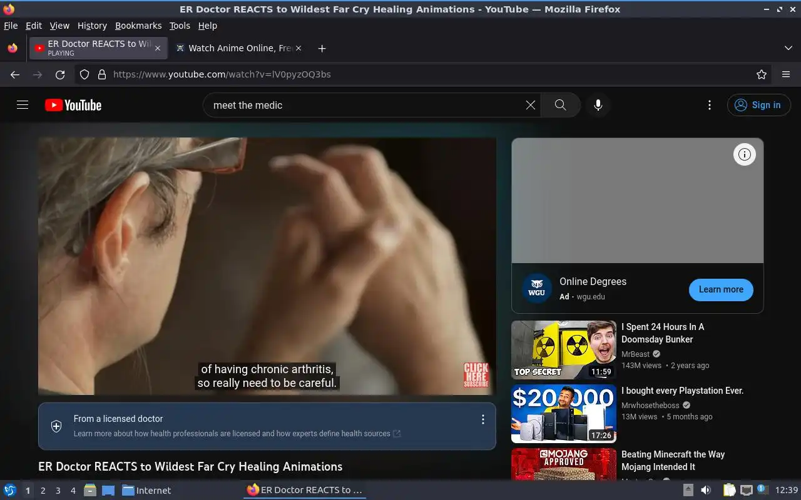Image resolution: width=801 pixels, height=500 pixels.
Task: Click the 'Click Here Subscribe' video watermark
Action: point(476,375)
